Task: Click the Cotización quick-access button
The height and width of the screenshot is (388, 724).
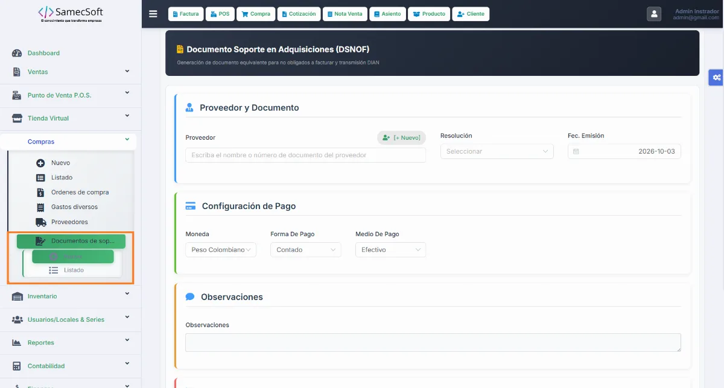Action: click(299, 14)
